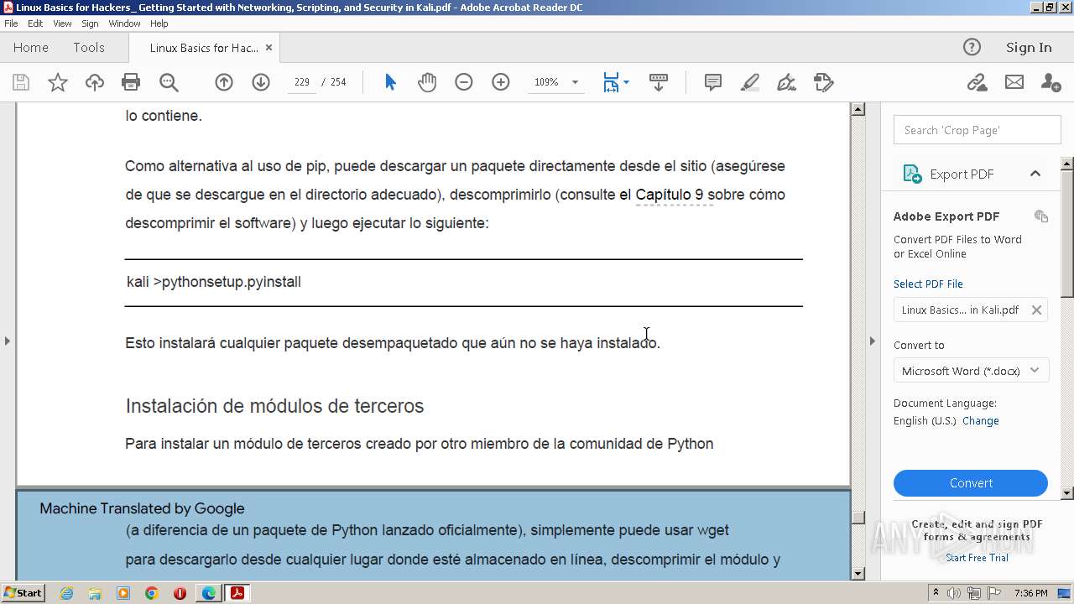Viewport: 1074px width, 604px height.
Task: Go to previous page arrow
Action: pyautogui.click(x=224, y=82)
